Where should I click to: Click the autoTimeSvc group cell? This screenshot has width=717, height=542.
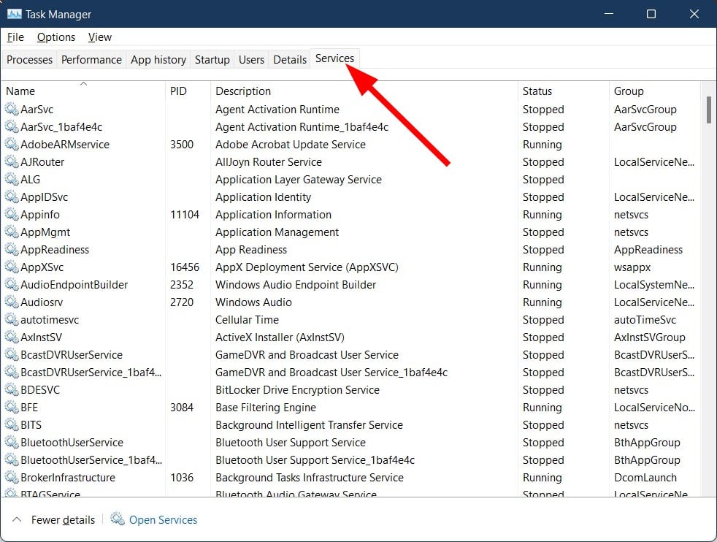point(645,319)
